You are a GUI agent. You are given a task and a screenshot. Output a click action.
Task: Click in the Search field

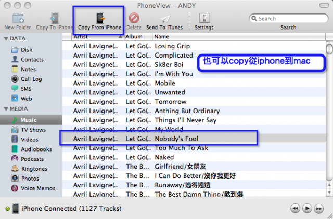[289, 19]
